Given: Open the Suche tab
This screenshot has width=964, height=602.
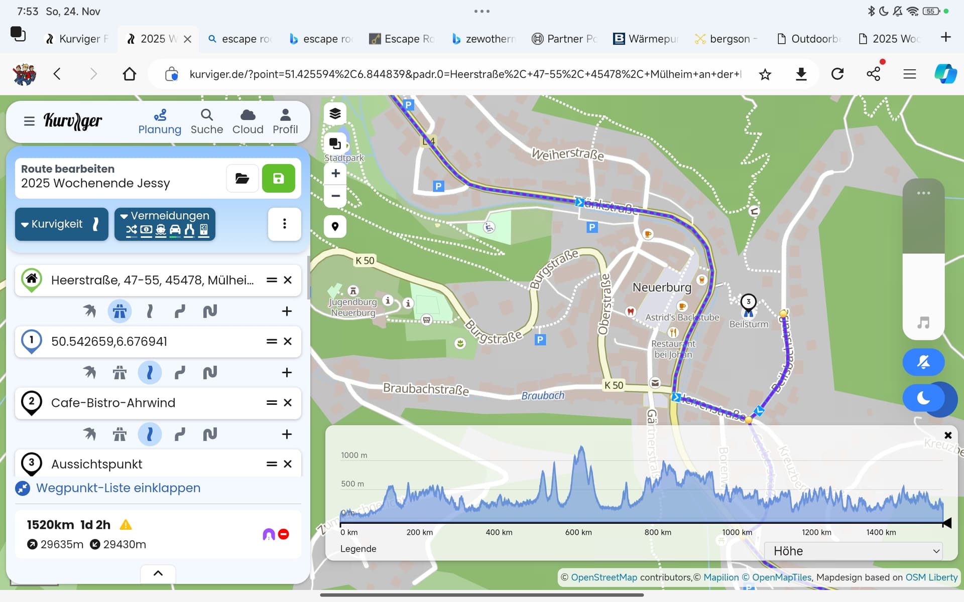Looking at the screenshot, I should coord(206,122).
